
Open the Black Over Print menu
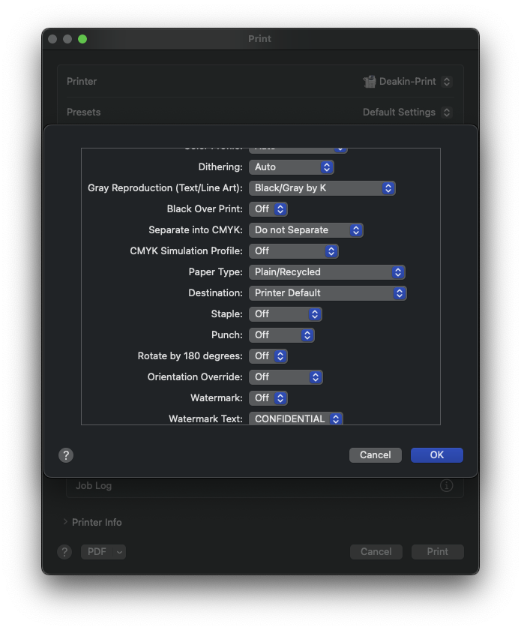(268, 208)
